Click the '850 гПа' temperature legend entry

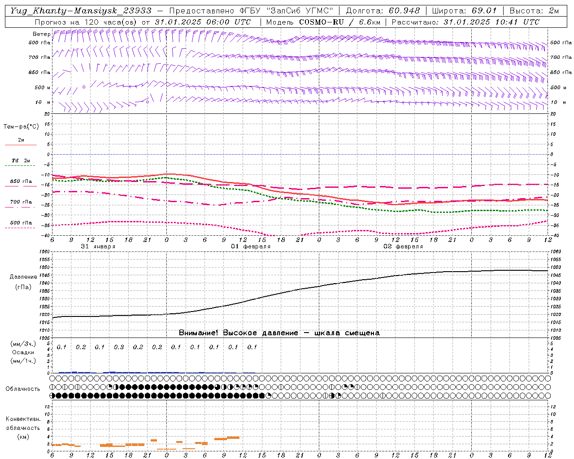[x=21, y=182]
